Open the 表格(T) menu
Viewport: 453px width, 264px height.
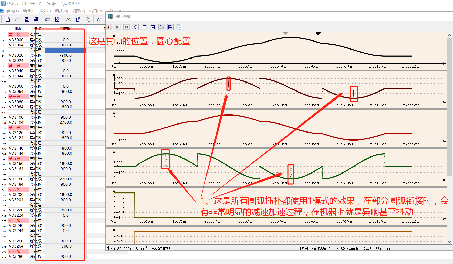[12, 11]
